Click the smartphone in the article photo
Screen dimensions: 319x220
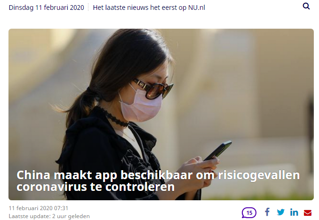(x=218, y=150)
